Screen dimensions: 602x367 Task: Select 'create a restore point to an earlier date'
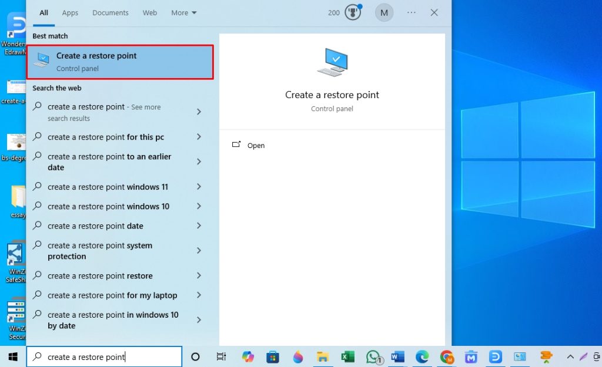click(x=109, y=162)
